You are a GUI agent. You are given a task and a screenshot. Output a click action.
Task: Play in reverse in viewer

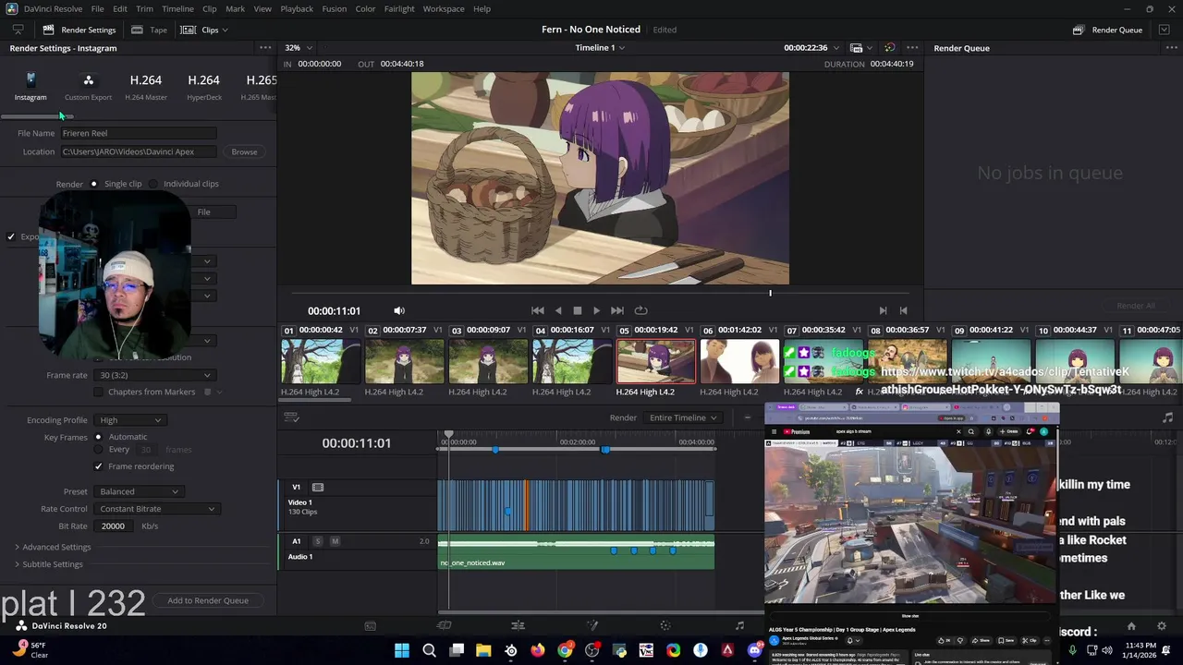557,310
